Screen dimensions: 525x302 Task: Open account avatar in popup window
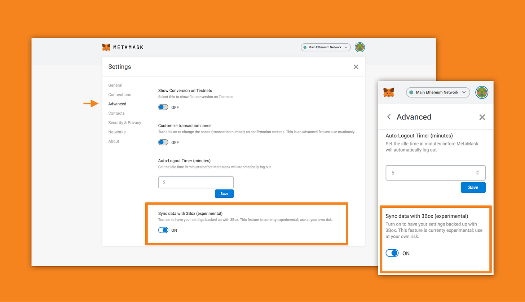481,92
